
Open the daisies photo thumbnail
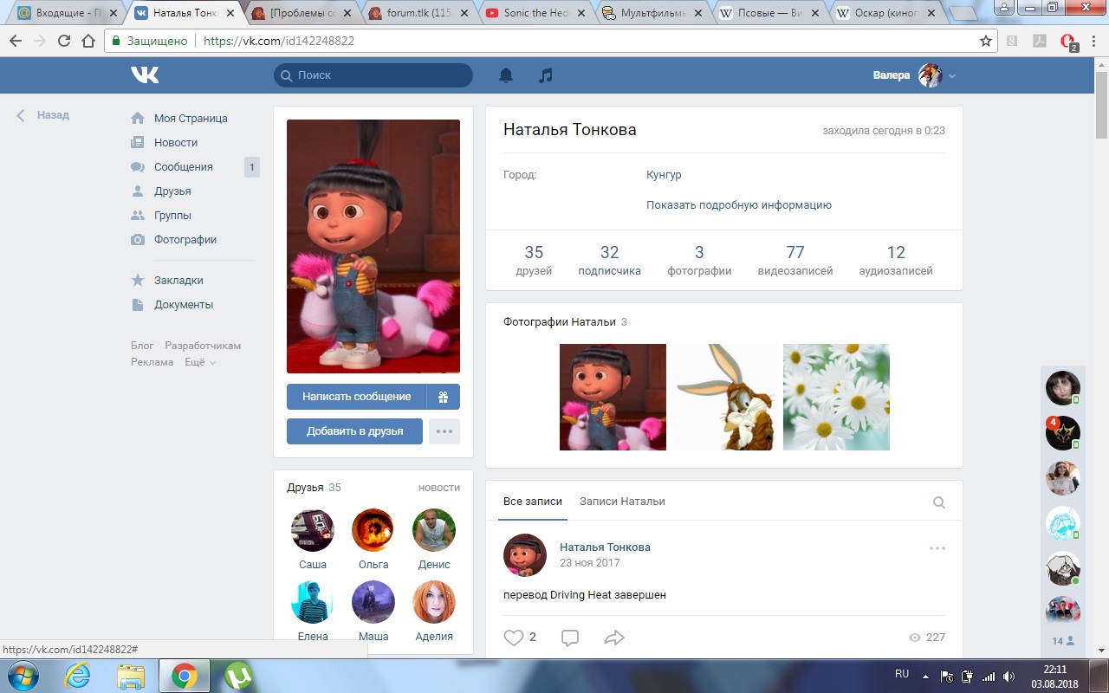coord(836,397)
